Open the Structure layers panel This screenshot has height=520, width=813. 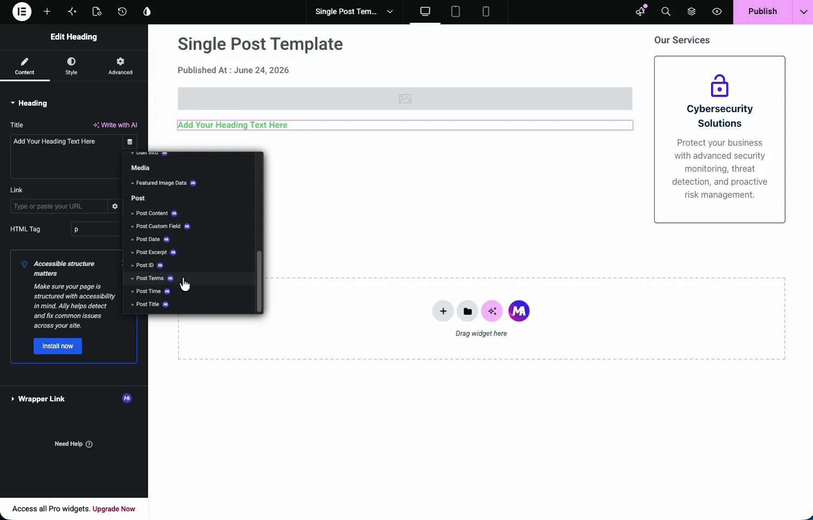[x=692, y=11]
